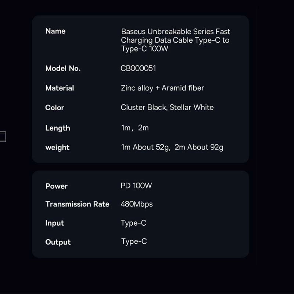Click the Length label
Image resolution: width=294 pixels, height=294 pixels.
pyautogui.click(x=58, y=128)
